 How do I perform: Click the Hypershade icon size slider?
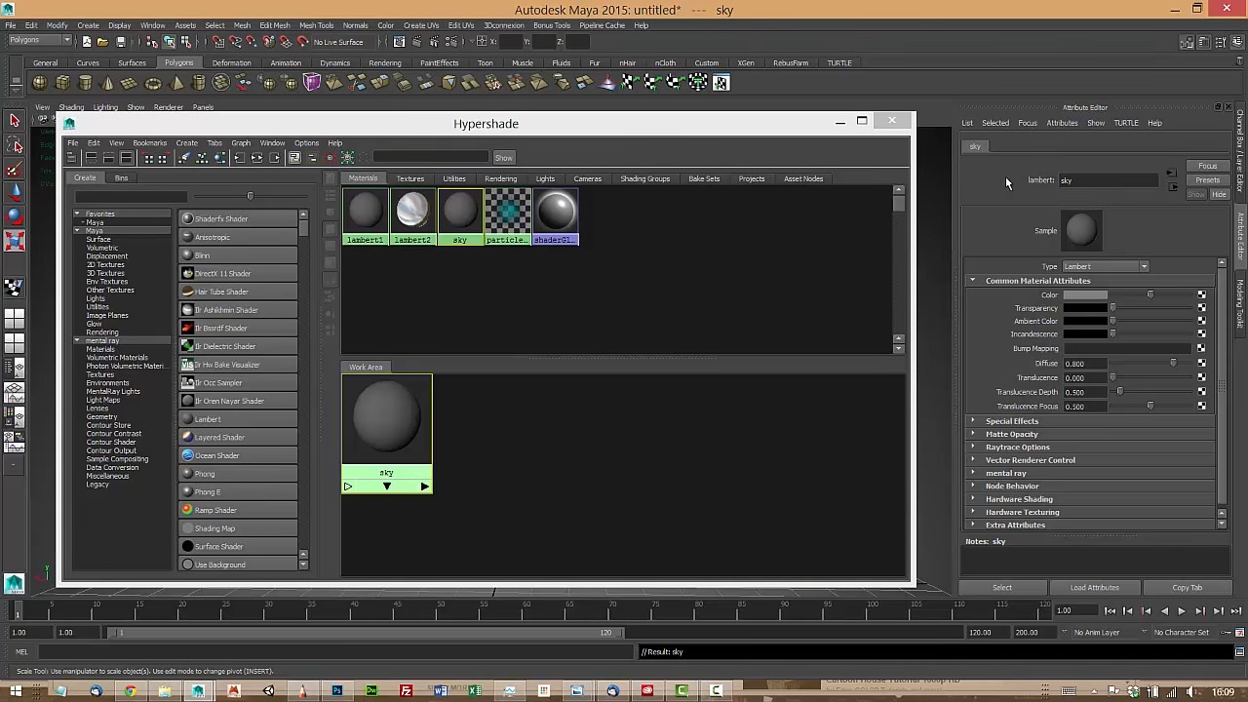click(250, 196)
